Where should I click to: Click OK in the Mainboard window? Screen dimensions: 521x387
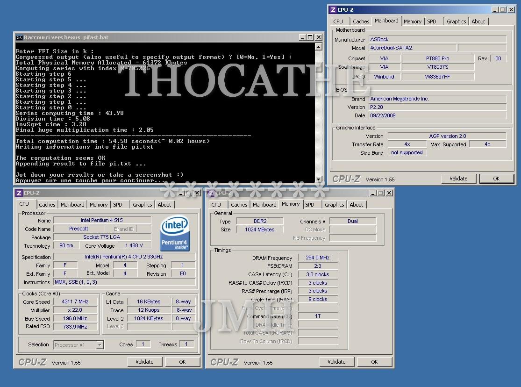[496, 179]
